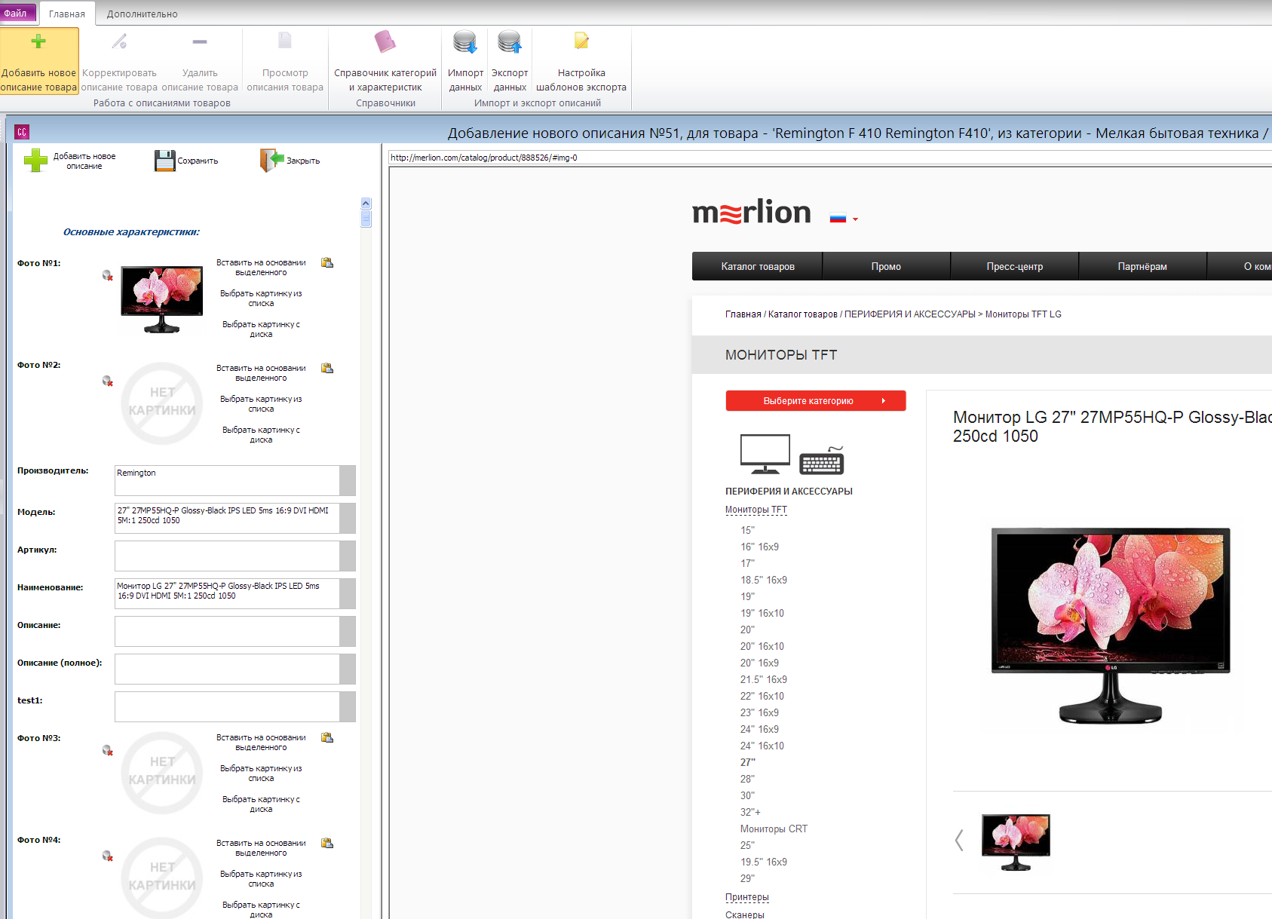1272x919 pixels.
Task: Remove image of Фото №3
Action: (x=108, y=751)
